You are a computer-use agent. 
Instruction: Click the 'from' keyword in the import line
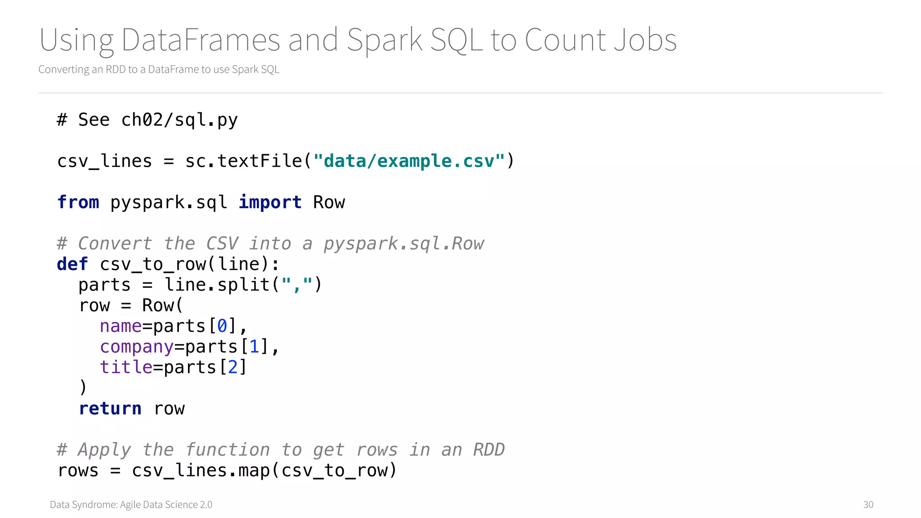pos(78,202)
